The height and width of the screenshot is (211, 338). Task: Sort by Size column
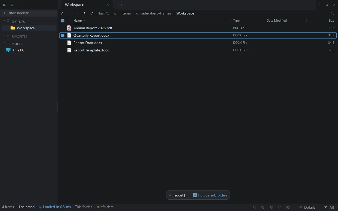(x=331, y=21)
